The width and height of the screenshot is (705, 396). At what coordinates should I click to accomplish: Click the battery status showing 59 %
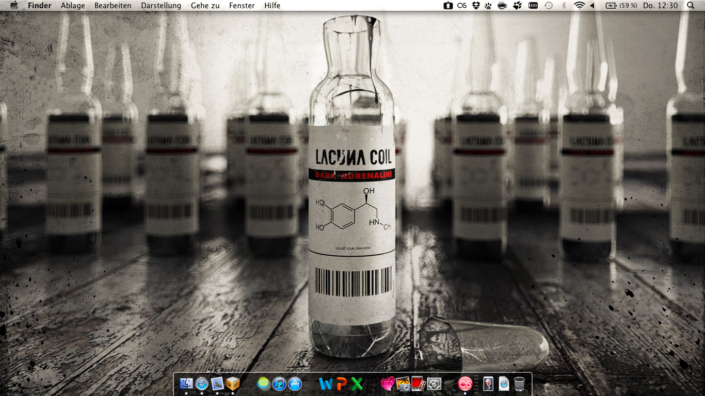pyautogui.click(x=621, y=6)
